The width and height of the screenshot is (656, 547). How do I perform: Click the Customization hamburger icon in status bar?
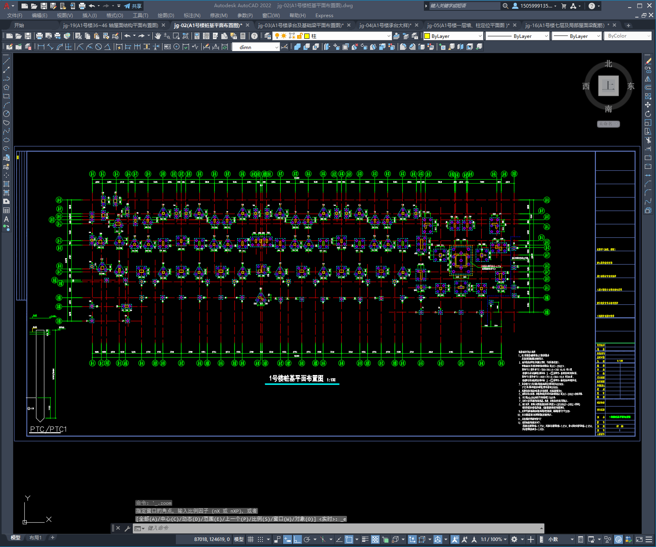pyautogui.click(x=650, y=539)
